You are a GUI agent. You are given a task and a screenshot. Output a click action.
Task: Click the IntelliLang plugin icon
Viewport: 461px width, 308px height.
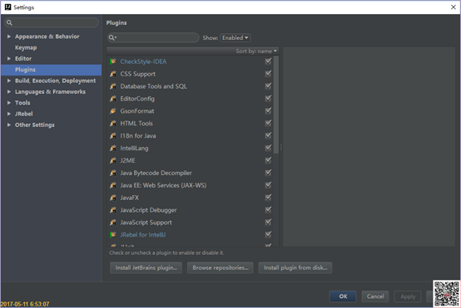(113, 148)
